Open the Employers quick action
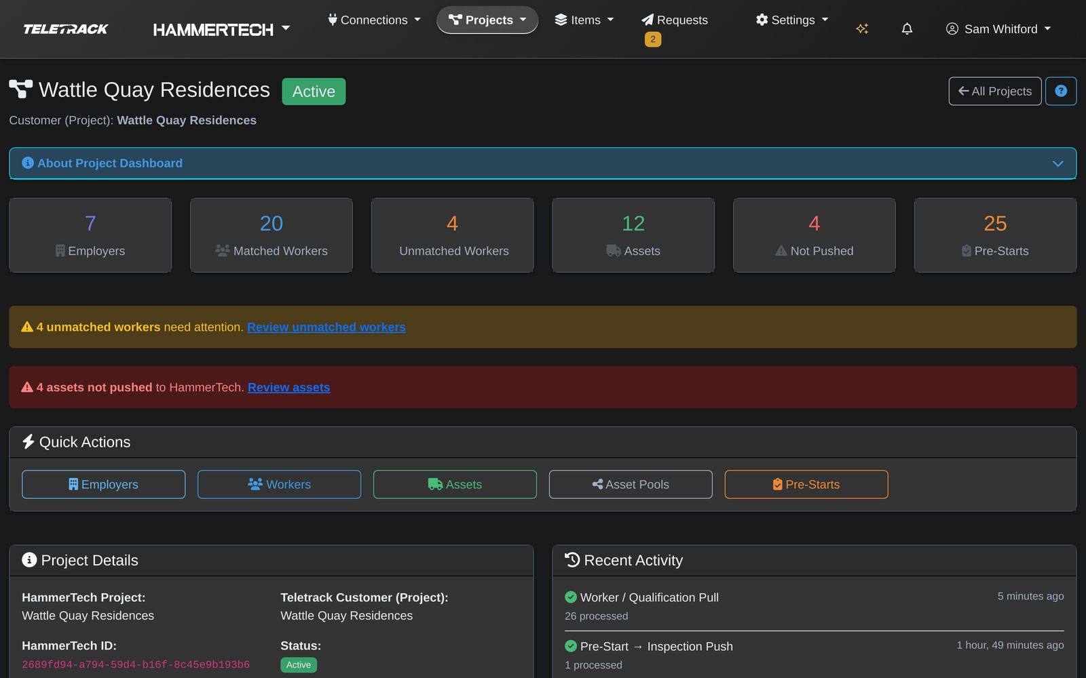The image size is (1086, 678). coord(103,484)
